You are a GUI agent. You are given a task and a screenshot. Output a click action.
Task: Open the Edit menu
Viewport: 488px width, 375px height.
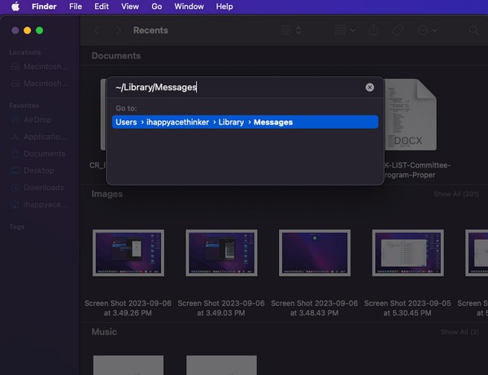point(102,7)
